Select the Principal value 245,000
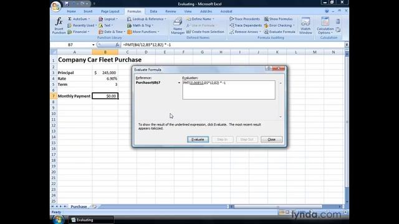Image resolution: width=399 pixels, height=224 pixels. [105, 73]
